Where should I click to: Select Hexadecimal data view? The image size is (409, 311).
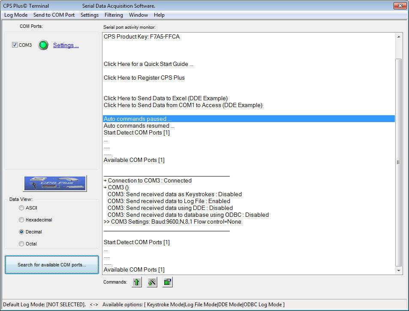(x=21, y=220)
